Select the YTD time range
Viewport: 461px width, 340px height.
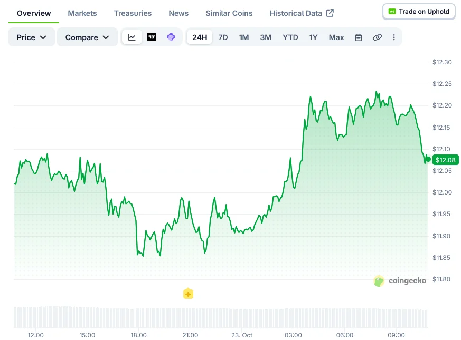click(290, 37)
